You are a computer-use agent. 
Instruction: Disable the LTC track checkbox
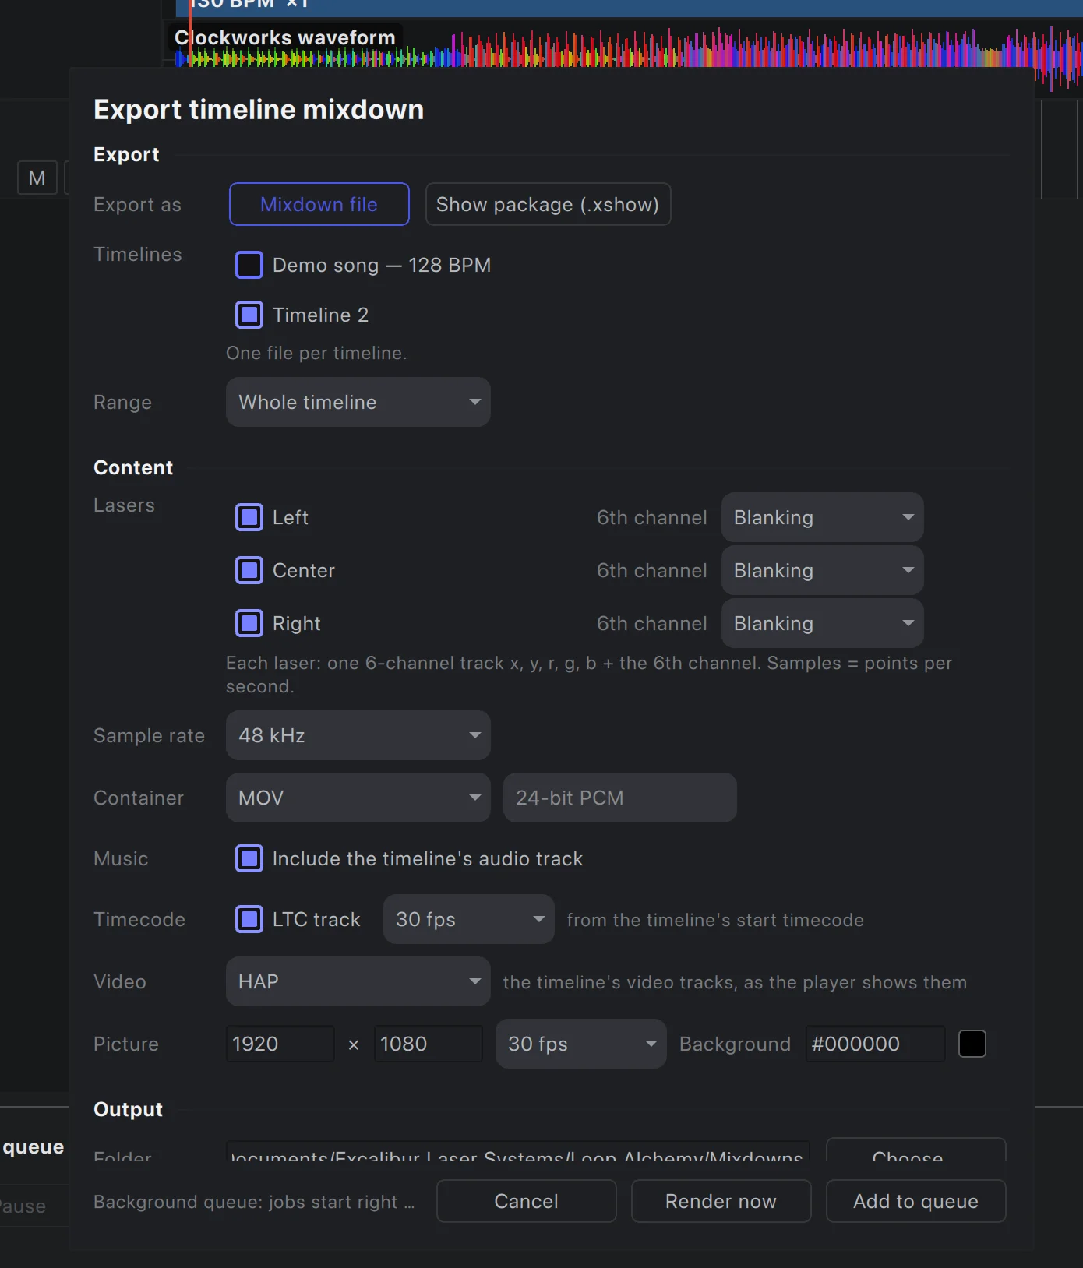coord(249,919)
